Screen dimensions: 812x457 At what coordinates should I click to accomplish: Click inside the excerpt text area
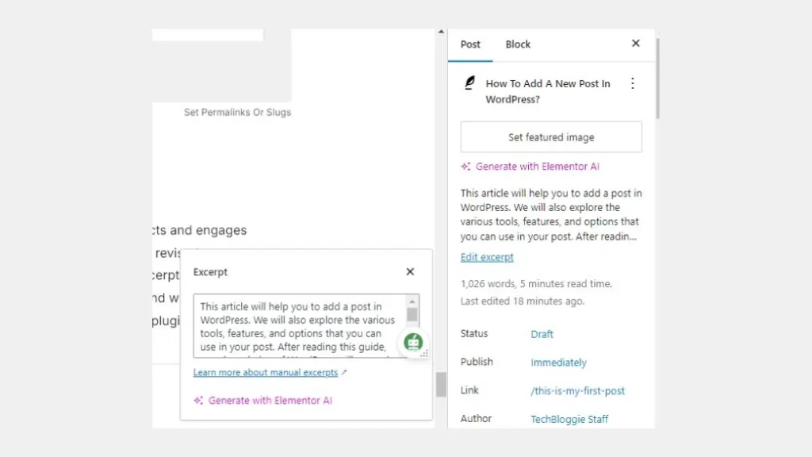tap(301, 326)
